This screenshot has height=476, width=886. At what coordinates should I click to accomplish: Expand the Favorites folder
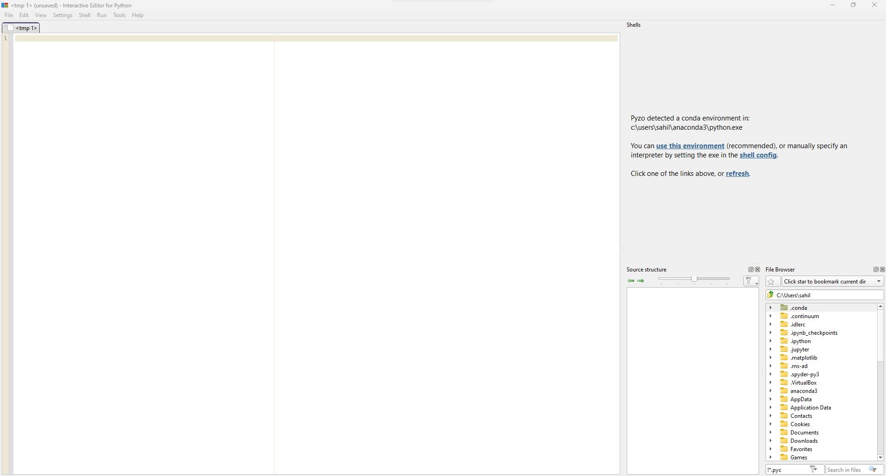(770, 449)
